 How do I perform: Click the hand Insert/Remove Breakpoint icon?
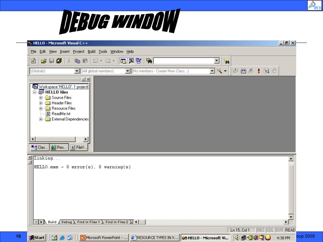274,71
